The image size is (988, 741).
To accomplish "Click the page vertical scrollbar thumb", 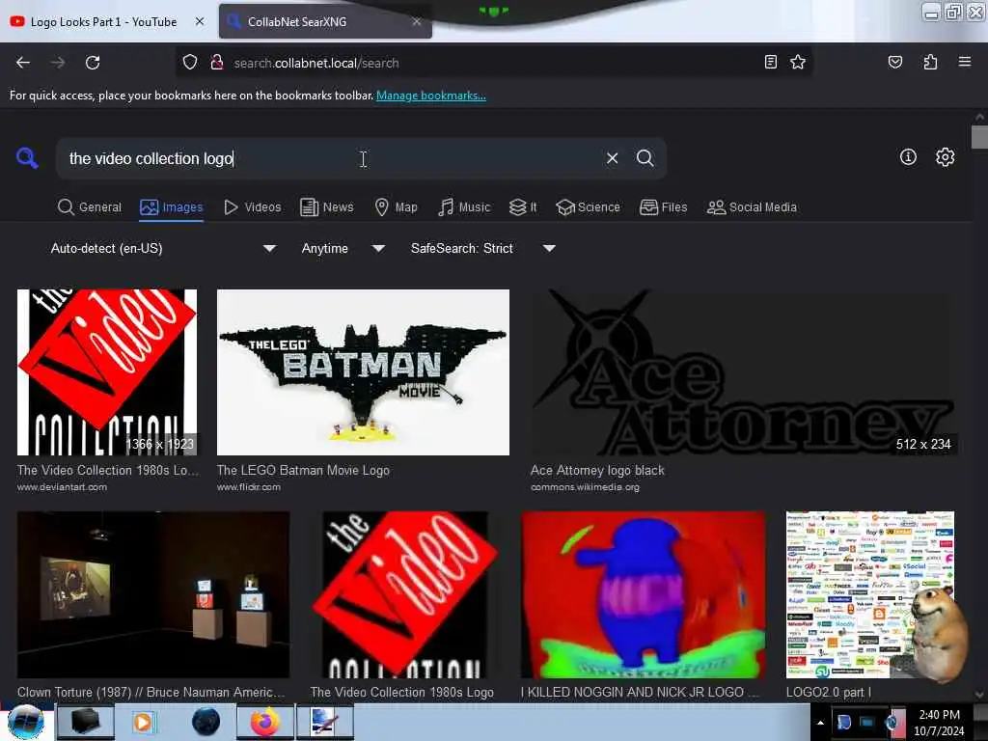I will (x=979, y=137).
